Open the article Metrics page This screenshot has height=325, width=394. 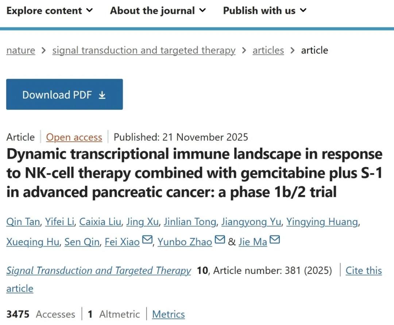coord(168,314)
